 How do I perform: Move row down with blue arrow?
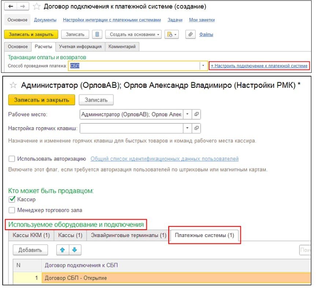pos(75,250)
